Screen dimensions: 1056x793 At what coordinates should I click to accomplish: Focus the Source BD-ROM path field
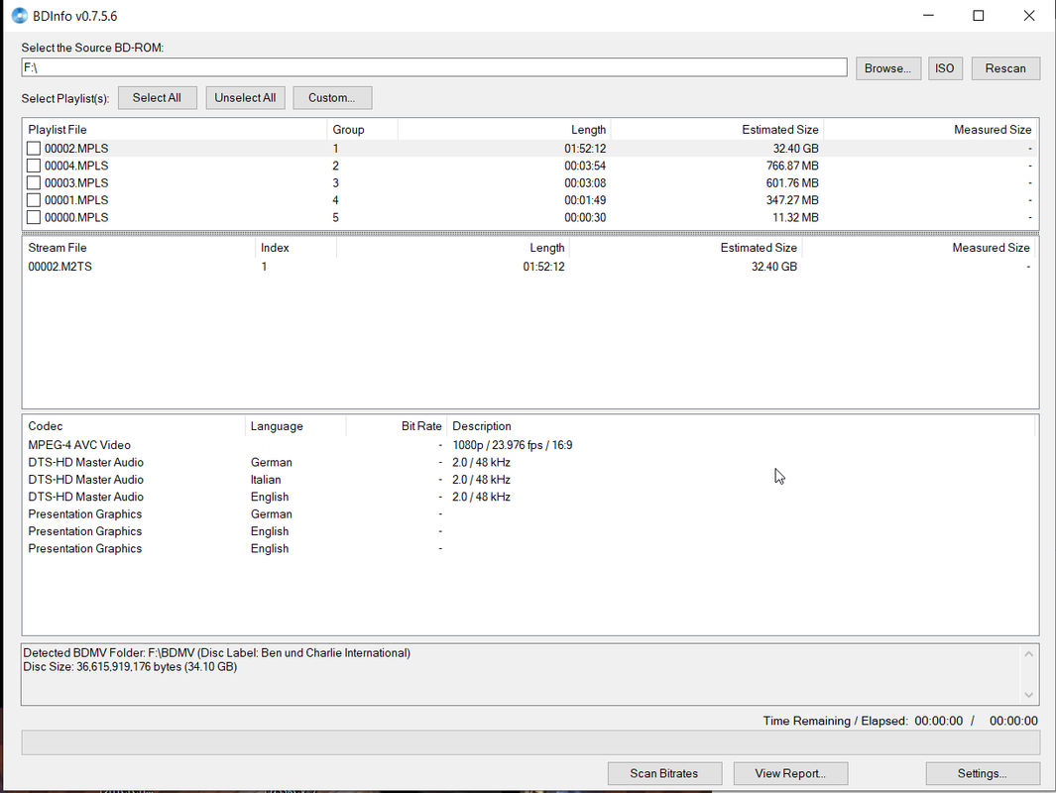434,67
